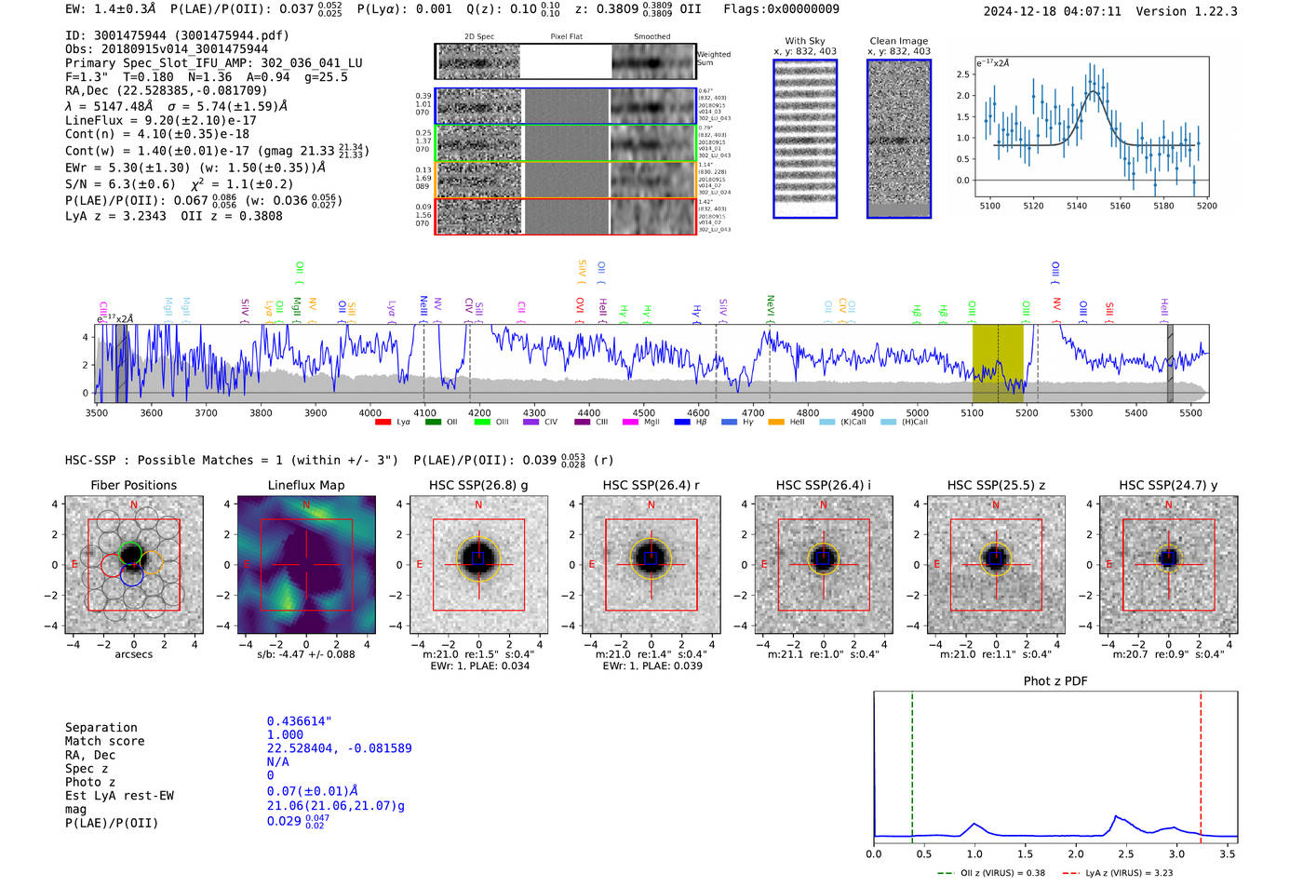The width and height of the screenshot is (1303, 887).
Task: Click the Smoothed column header
Action: pos(651,37)
